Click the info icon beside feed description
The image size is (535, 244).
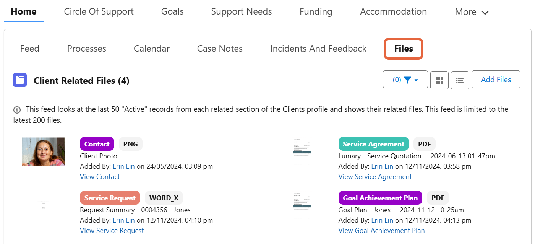[x=17, y=110]
